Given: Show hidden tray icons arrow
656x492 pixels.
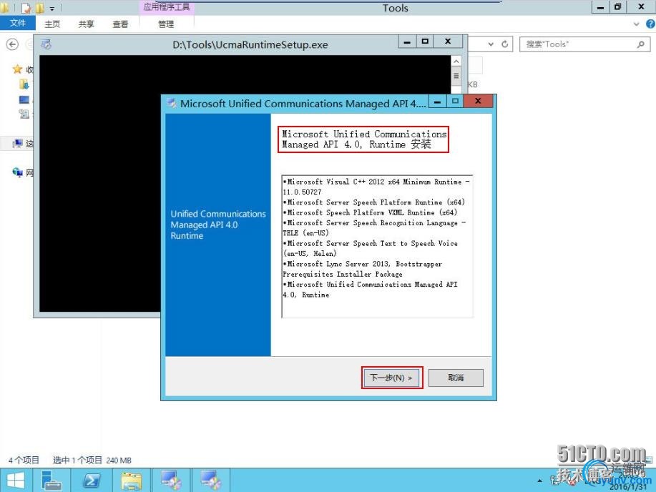Looking at the screenshot, I should [x=539, y=481].
